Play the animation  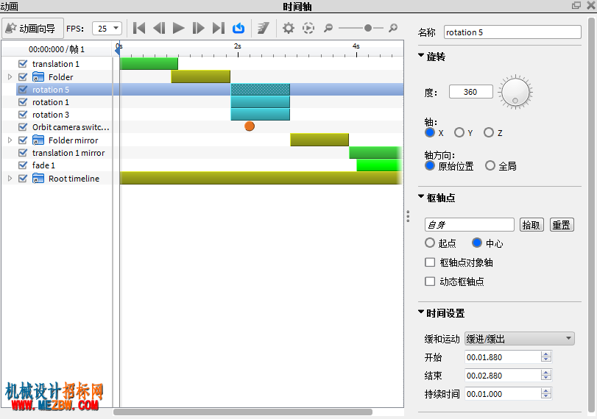(179, 28)
